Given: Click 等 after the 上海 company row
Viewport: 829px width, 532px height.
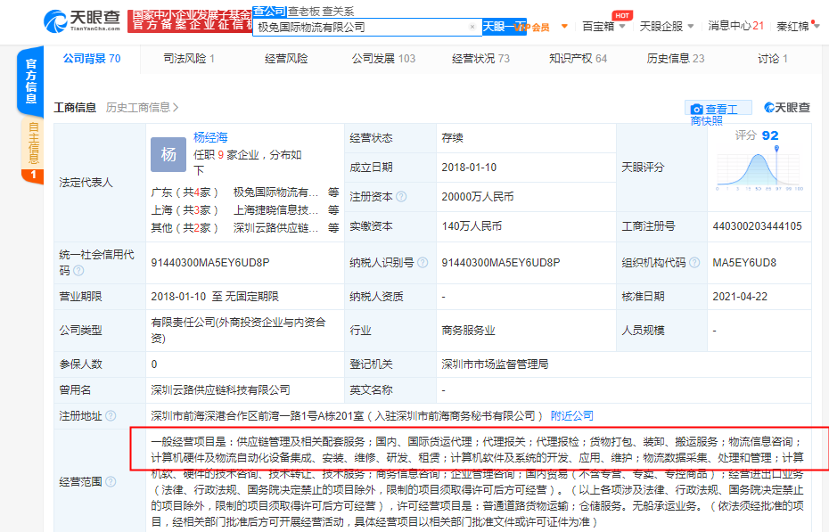Looking at the screenshot, I should [333, 210].
